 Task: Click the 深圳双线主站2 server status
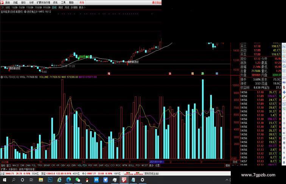click(x=152, y=174)
